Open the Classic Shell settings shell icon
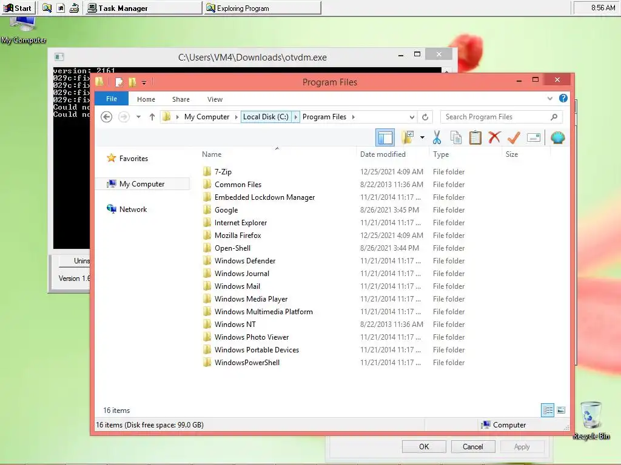This screenshot has width=621, height=465. tap(558, 137)
